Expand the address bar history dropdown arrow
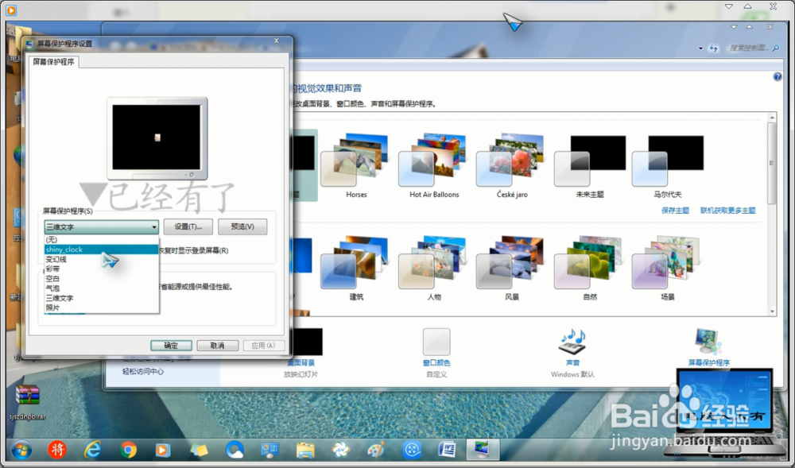This screenshot has width=795, height=468. [x=700, y=48]
